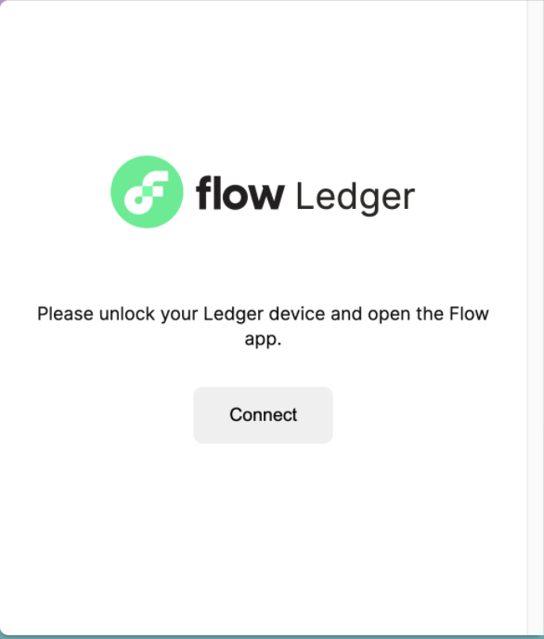Image resolution: width=544 pixels, height=639 pixels.
Task: Click the word "app." in the instructions
Action: 263,340
